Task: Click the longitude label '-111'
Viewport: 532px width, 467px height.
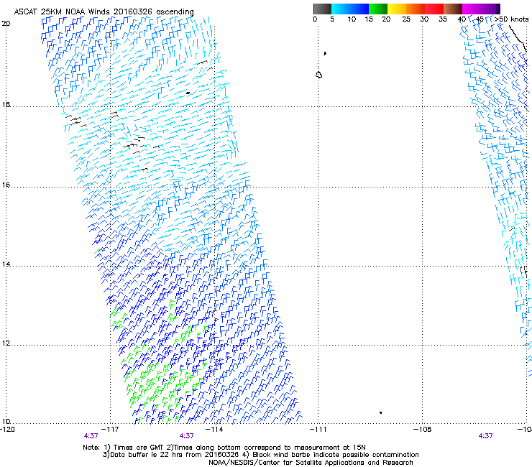Action: tap(318, 430)
